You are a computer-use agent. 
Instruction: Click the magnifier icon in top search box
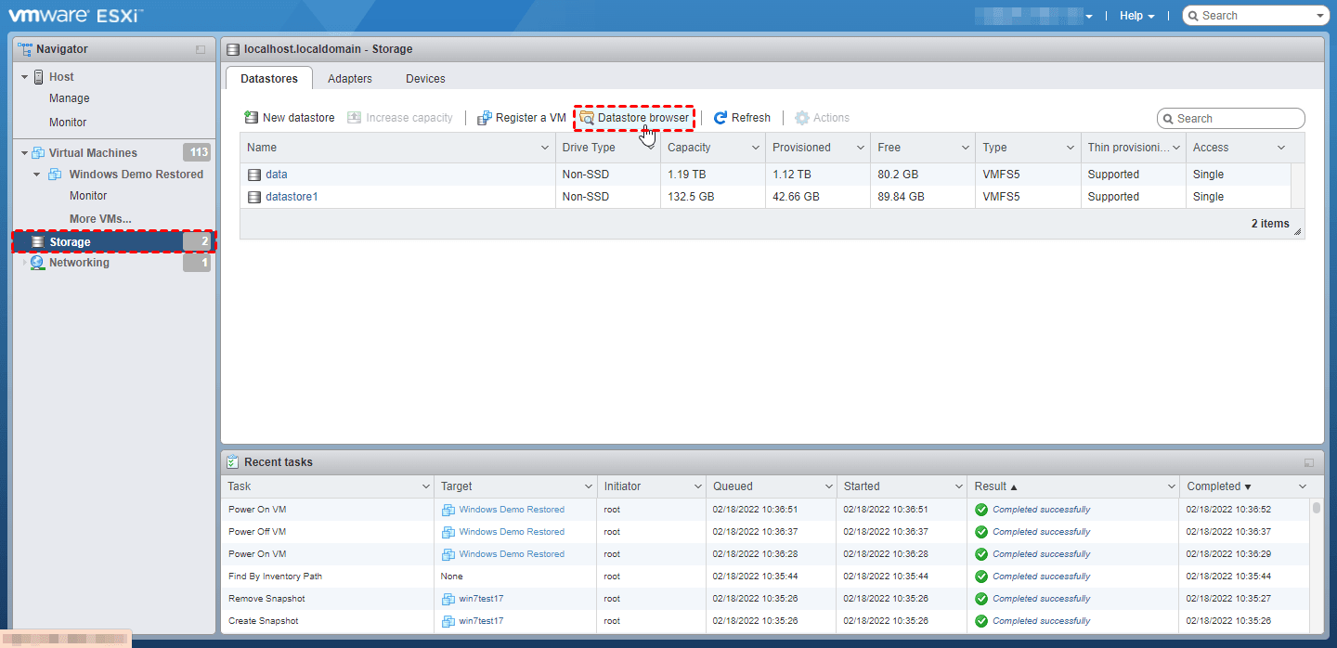tap(1193, 16)
